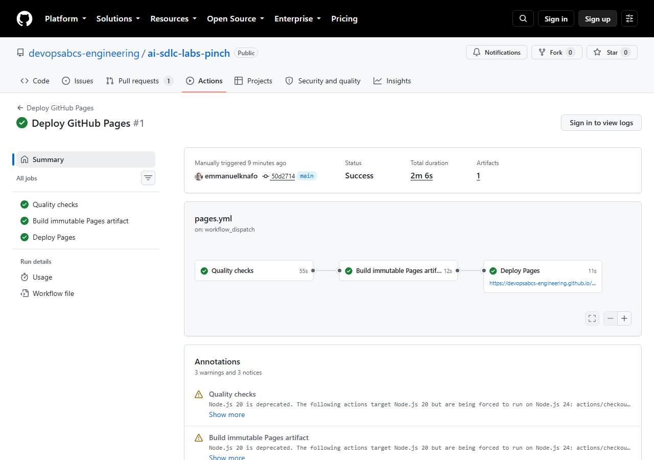Open devopsabcs-engineering organization link

click(x=84, y=53)
